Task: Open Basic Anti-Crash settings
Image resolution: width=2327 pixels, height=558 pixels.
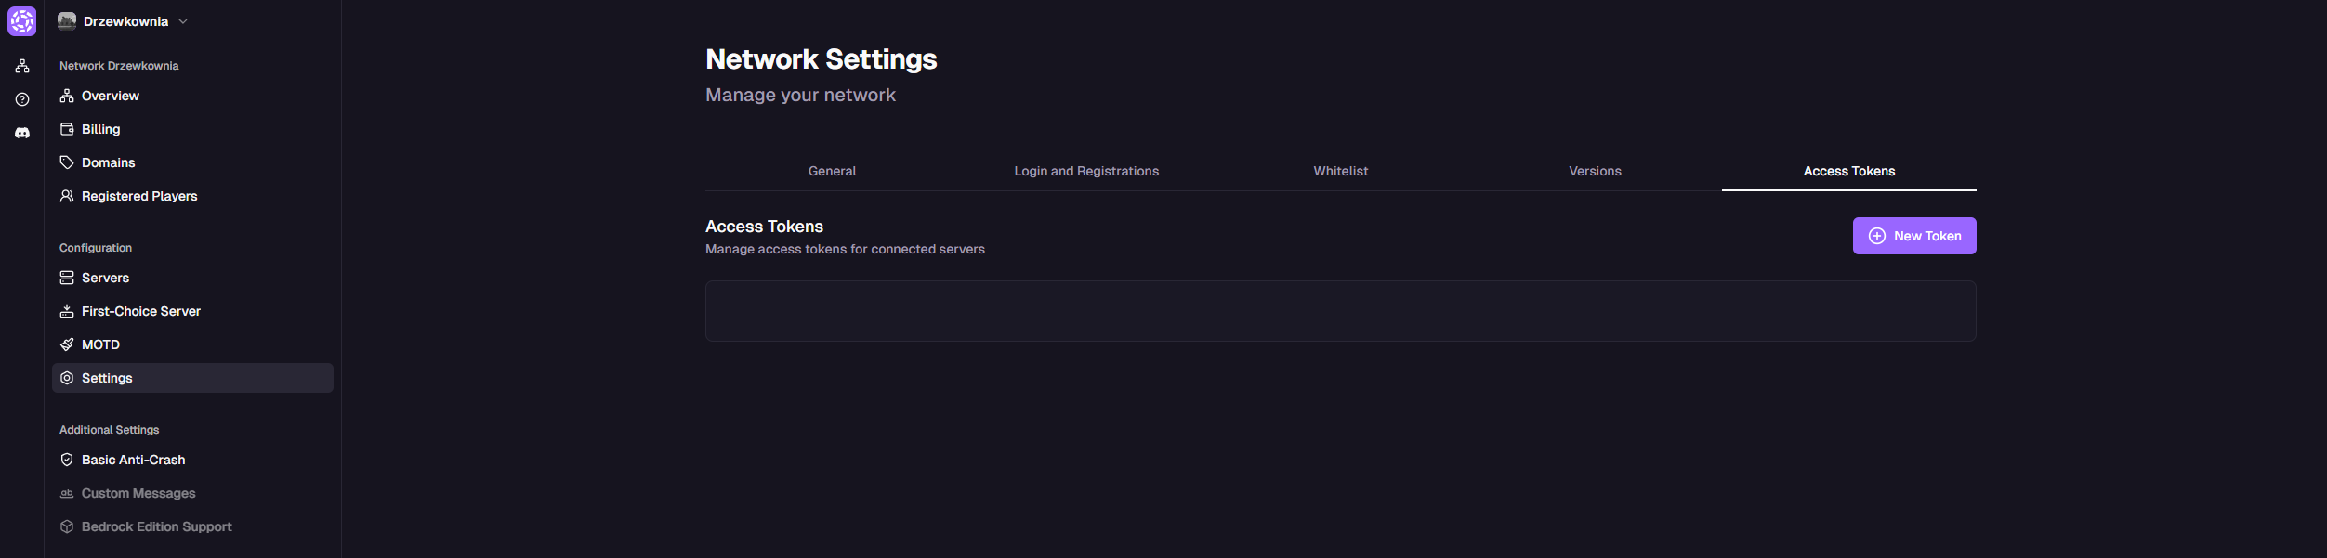Action: click(x=133, y=460)
